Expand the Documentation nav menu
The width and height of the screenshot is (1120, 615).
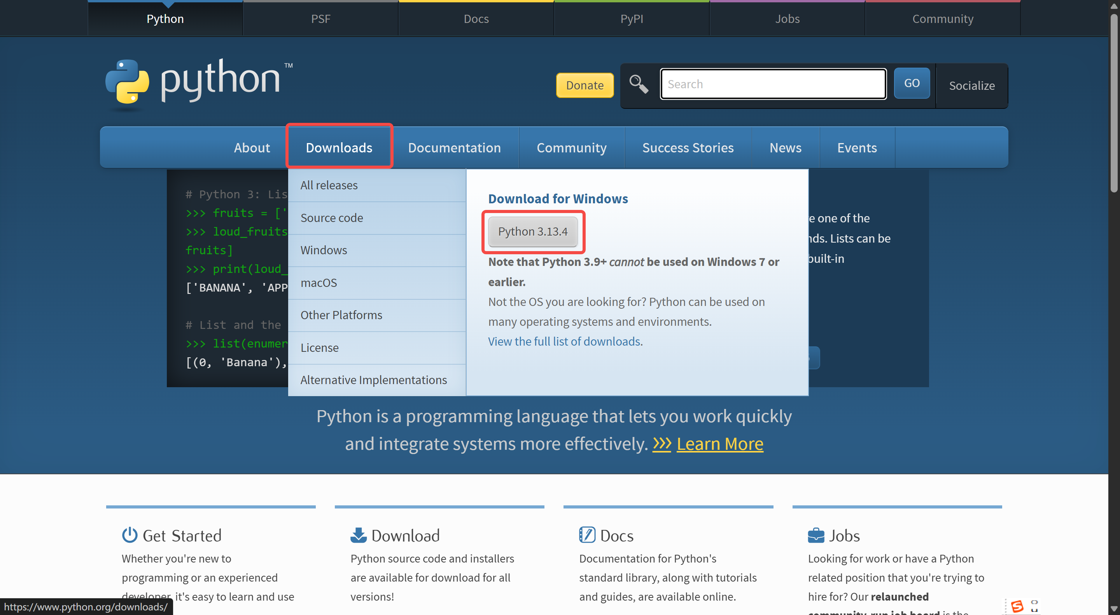pos(454,148)
